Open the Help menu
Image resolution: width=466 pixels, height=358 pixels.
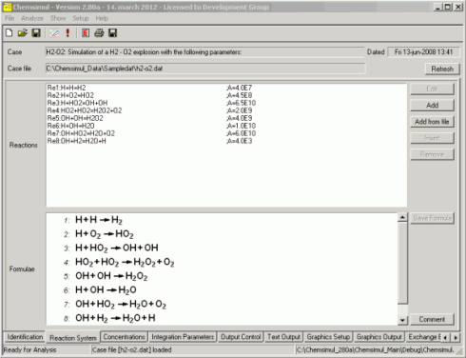102,18
